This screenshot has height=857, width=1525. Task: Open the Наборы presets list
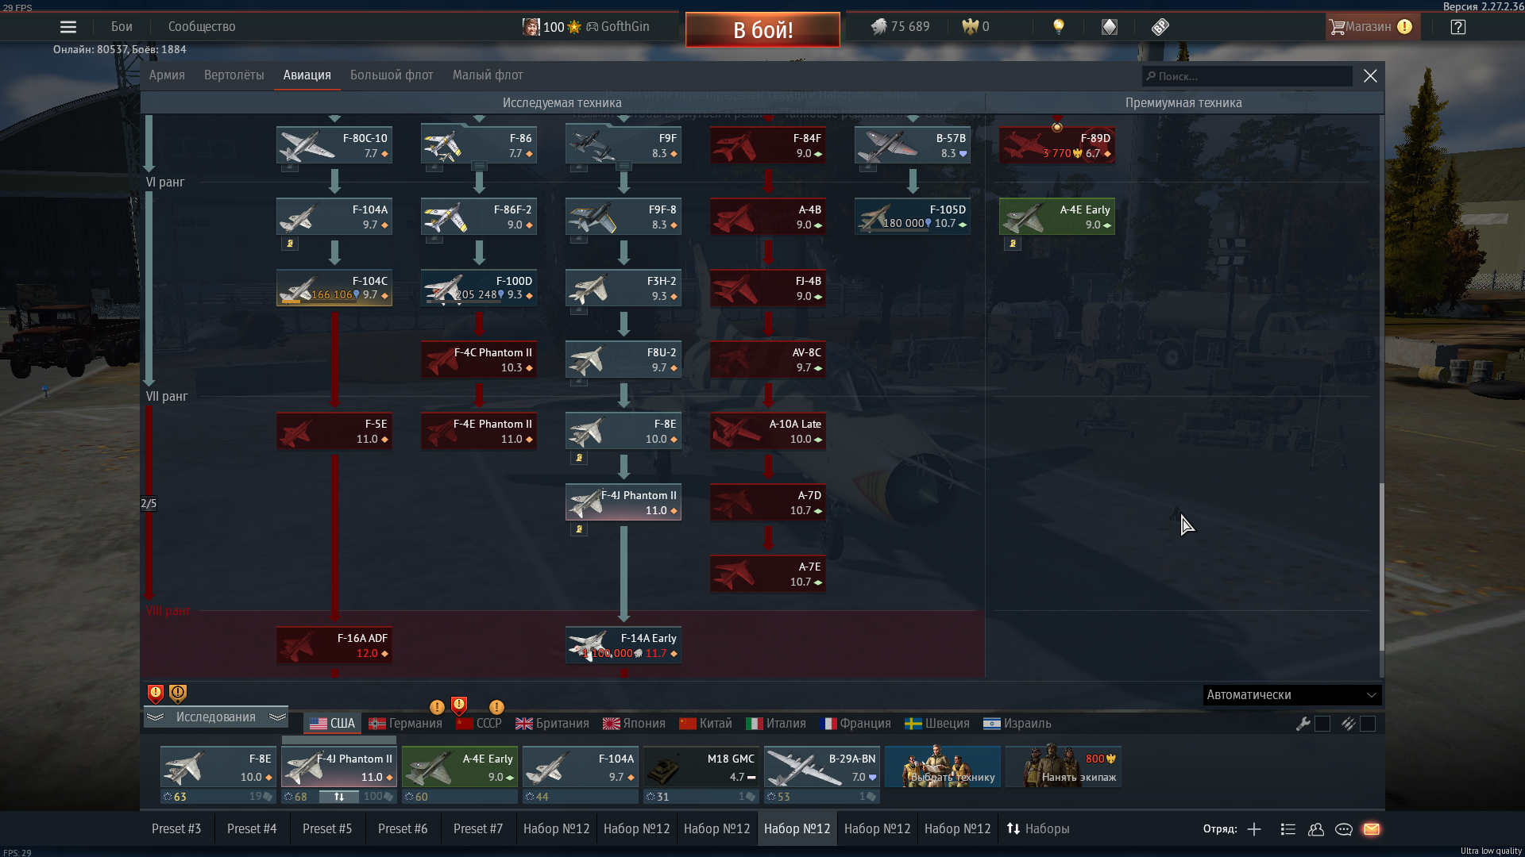1038,829
